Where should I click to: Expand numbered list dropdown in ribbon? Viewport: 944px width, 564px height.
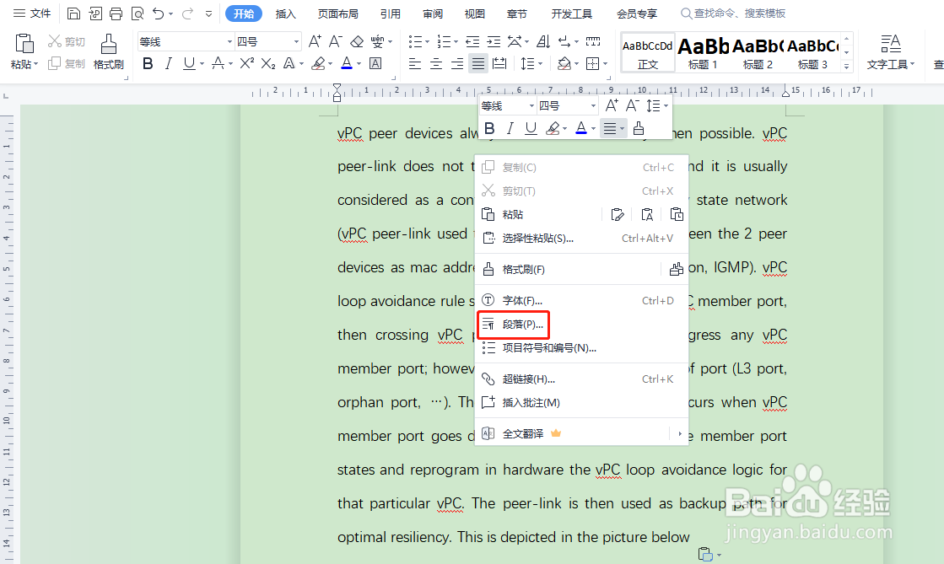pos(456,41)
